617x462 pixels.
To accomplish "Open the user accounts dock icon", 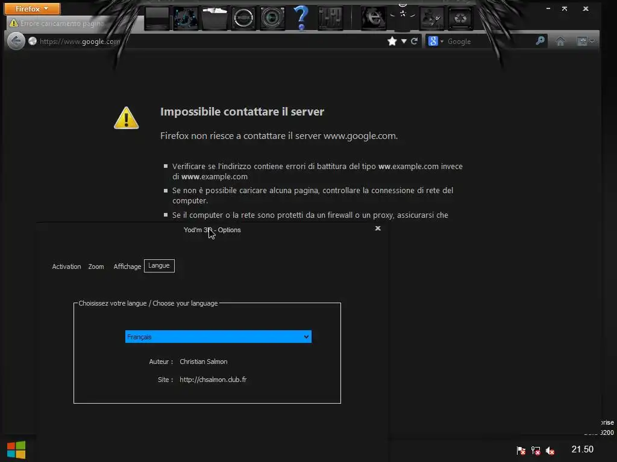I will (x=431, y=18).
